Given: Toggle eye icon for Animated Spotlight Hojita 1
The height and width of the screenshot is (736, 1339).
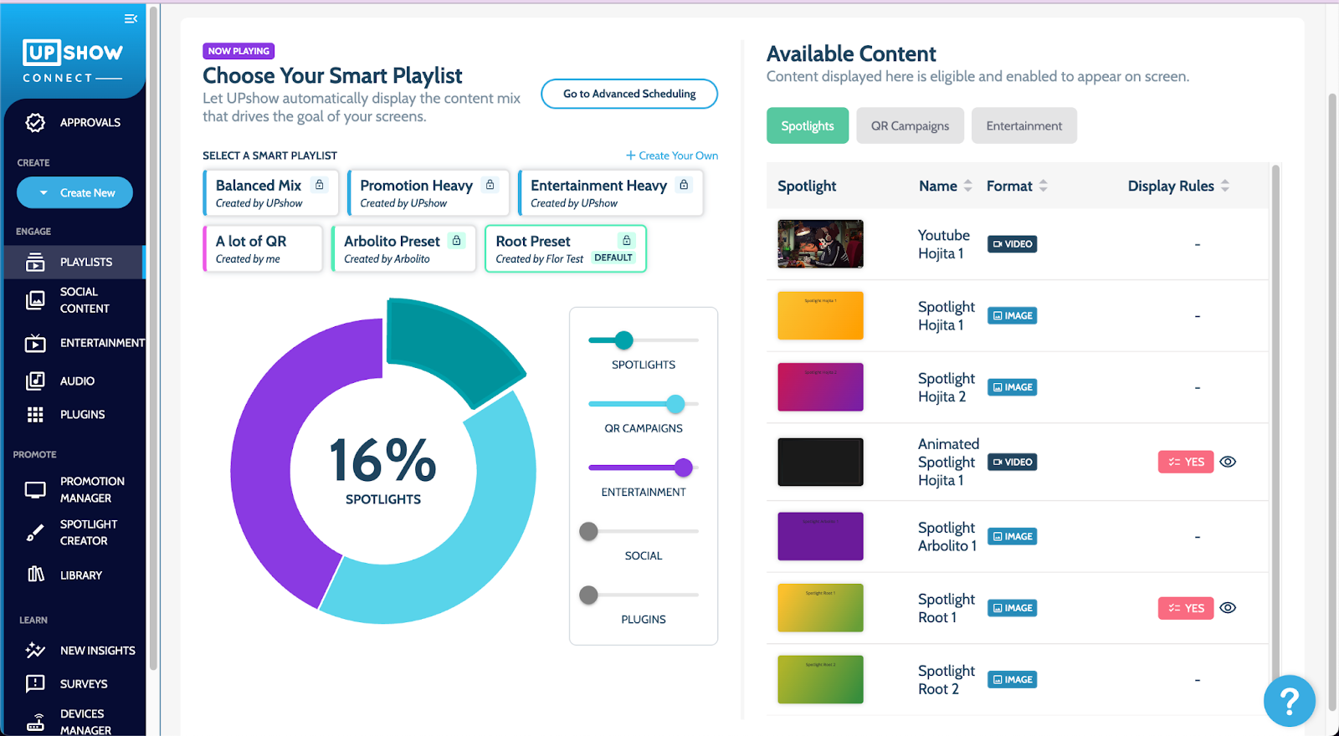Looking at the screenshot, I should click(x=1228, y=462).
